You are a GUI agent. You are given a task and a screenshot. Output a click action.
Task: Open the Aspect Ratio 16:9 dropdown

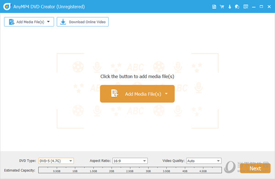[x=130, y=161]
